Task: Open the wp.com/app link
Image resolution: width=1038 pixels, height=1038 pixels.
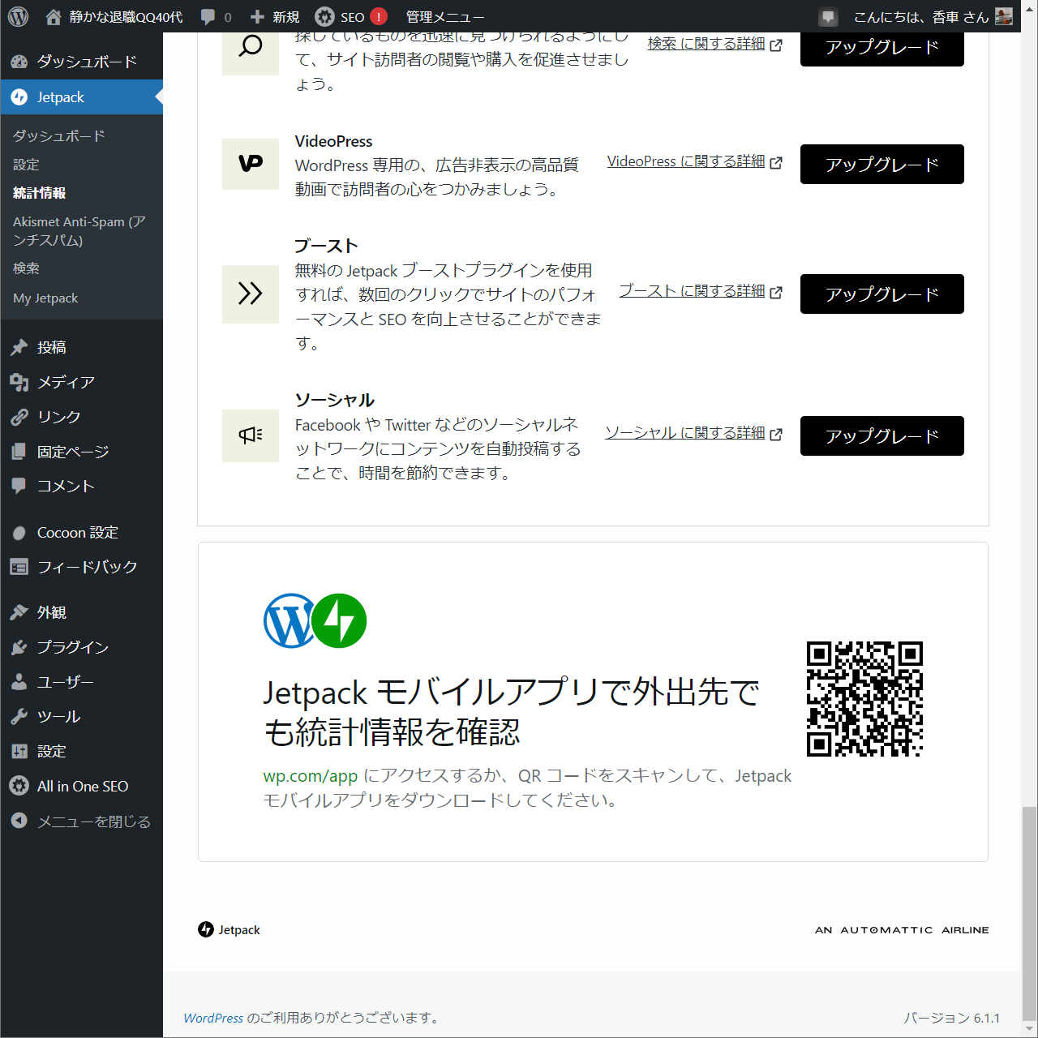Action: tap(311, 776)
